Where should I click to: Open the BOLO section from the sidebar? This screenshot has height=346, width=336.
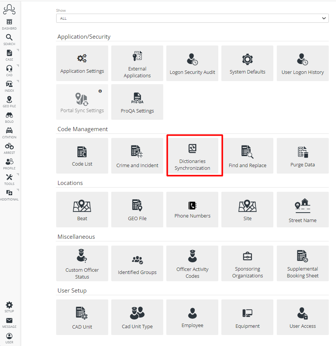click(9, 117)
